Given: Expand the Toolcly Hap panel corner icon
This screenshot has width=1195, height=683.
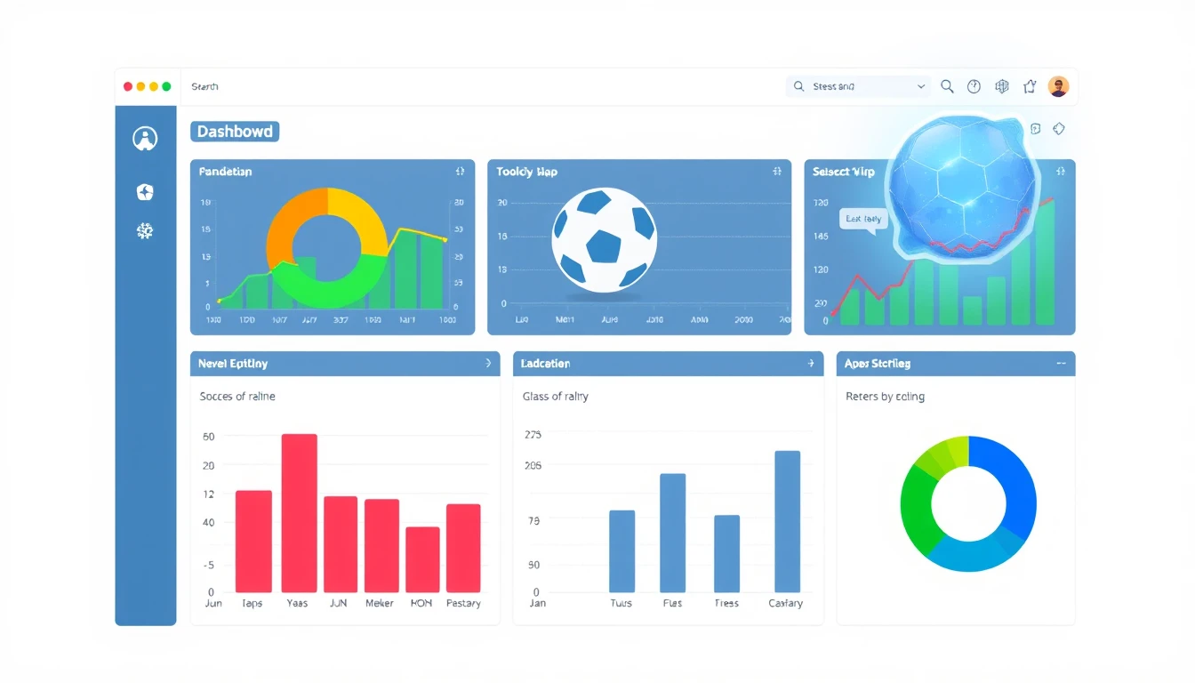Looking at the screenshot, I should coord(777,172).
